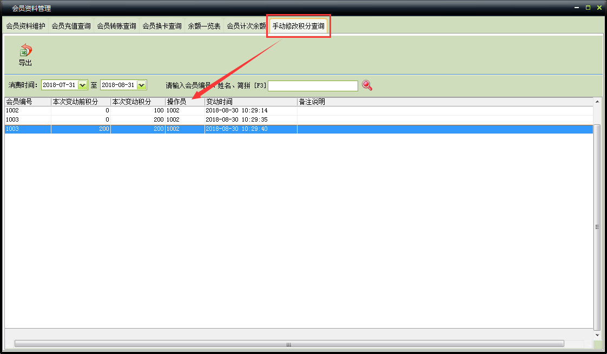Open the 余额一览表 tab
This screenshot has width=607, height=354.
pyautogui.click(x=204, y=26)
